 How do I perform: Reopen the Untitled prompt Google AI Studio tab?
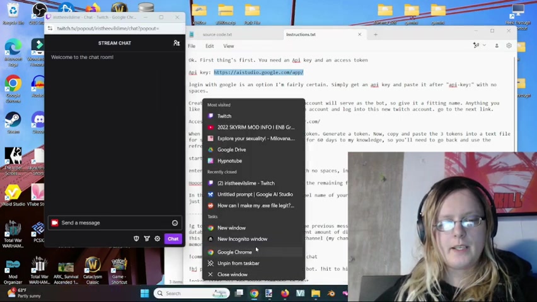(253, 194)
